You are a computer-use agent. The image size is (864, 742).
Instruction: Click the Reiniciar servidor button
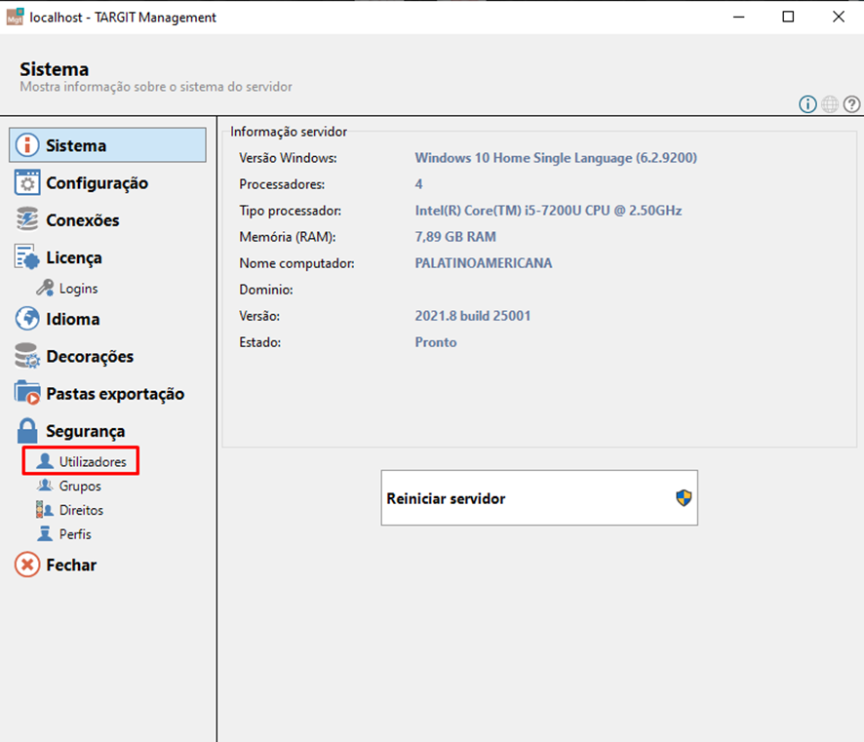[x=539, y=498]
